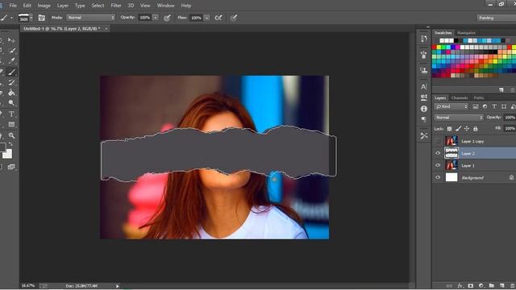This screenshot has width=516, height=290.
Task: Switch to the Paths tab
Action: (x=479, y=98)
